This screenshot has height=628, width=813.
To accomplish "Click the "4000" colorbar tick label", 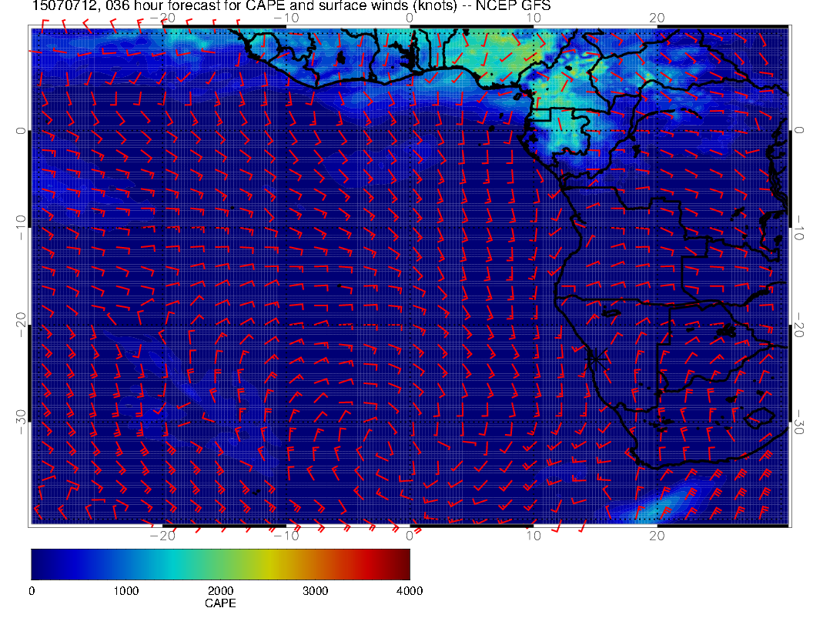I will (x=409, y=591).
